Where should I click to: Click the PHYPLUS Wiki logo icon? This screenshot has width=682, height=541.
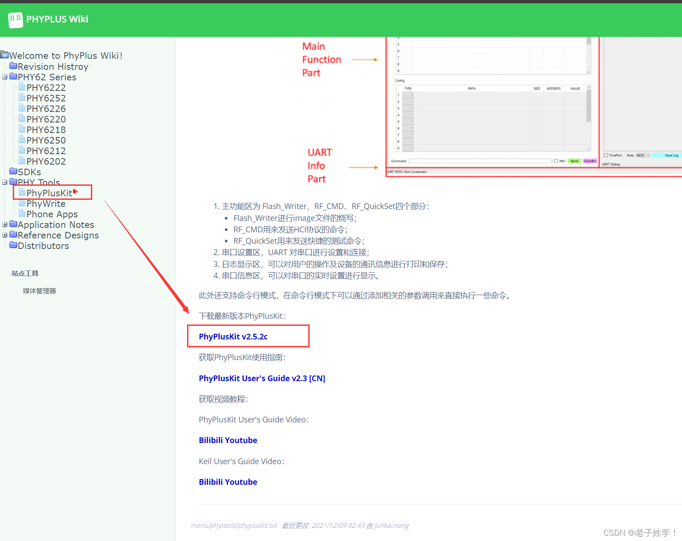[16, 19]
